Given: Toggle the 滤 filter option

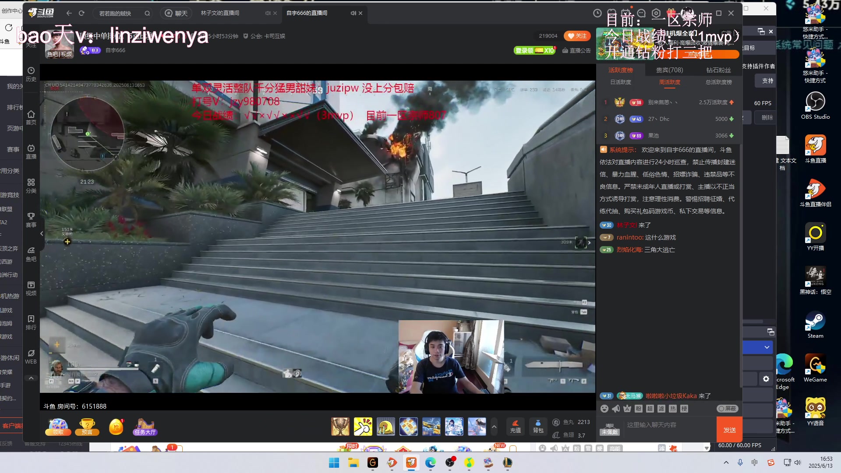Looking at the screenshot, I should tap(661, 409).
